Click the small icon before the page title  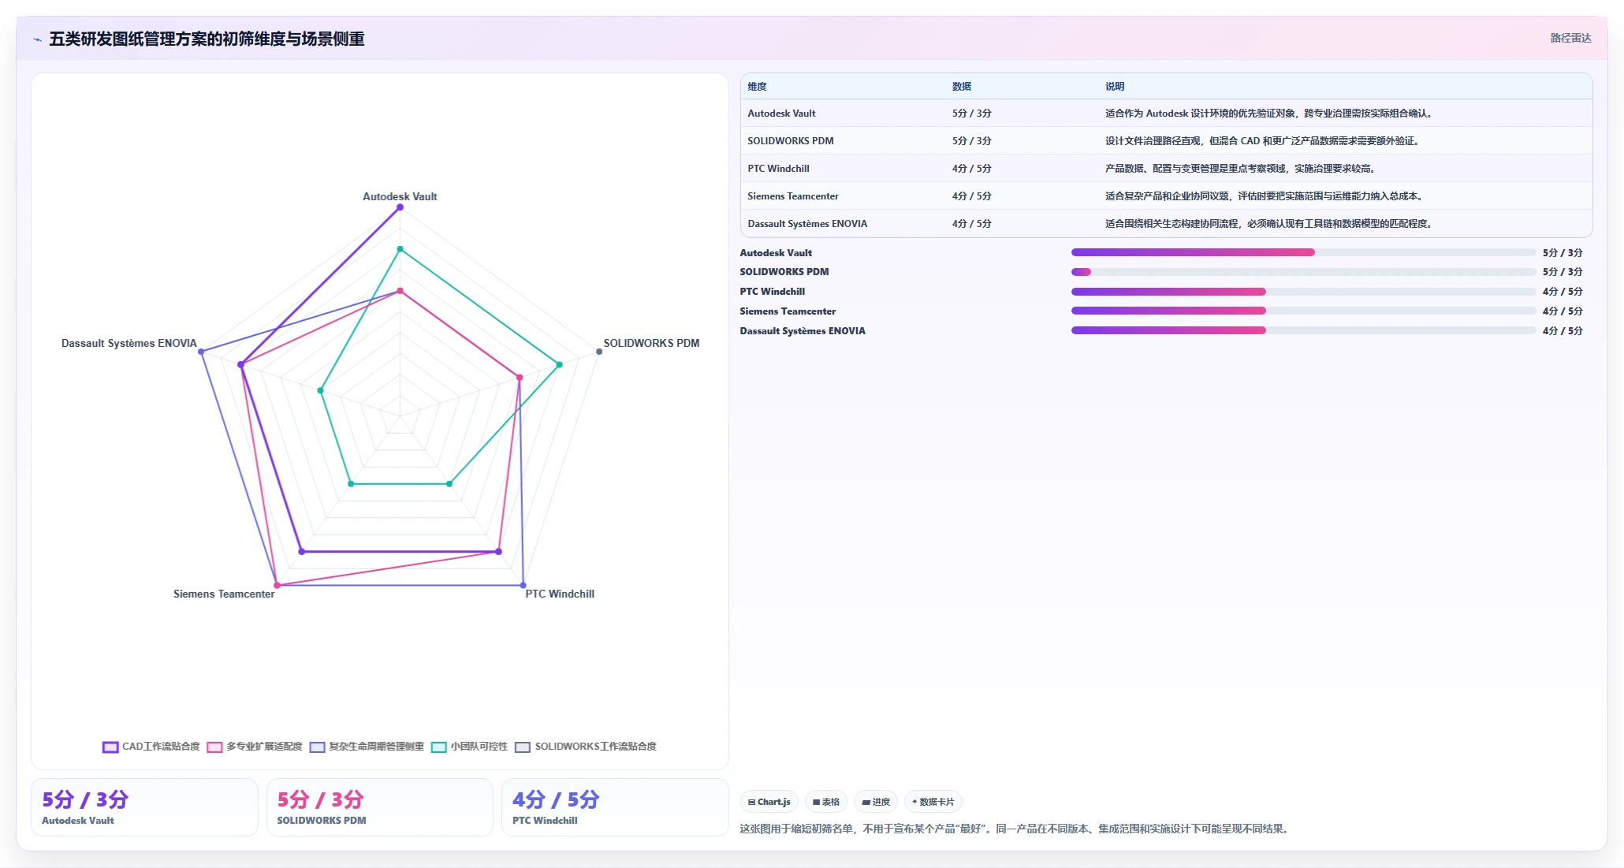[x=37, y=39]
